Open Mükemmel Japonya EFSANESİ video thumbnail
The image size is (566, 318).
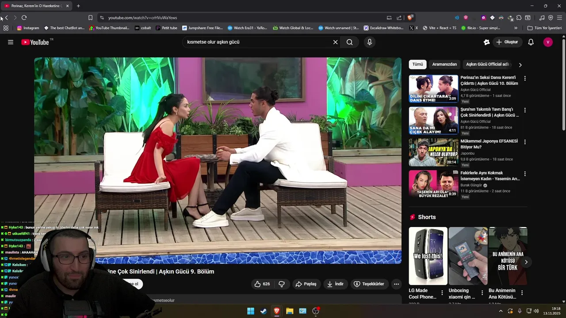[433, 152]
